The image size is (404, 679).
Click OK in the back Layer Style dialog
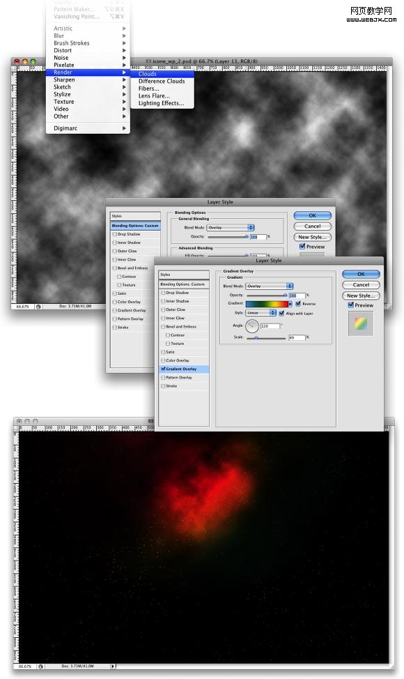click(x=312, y=215)
